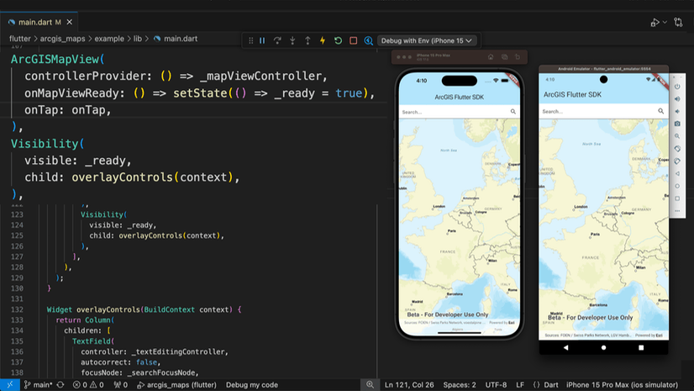This screenshot has width=694, height=391.
Task: Restart the debug session
Action: [x=338, y=40]
